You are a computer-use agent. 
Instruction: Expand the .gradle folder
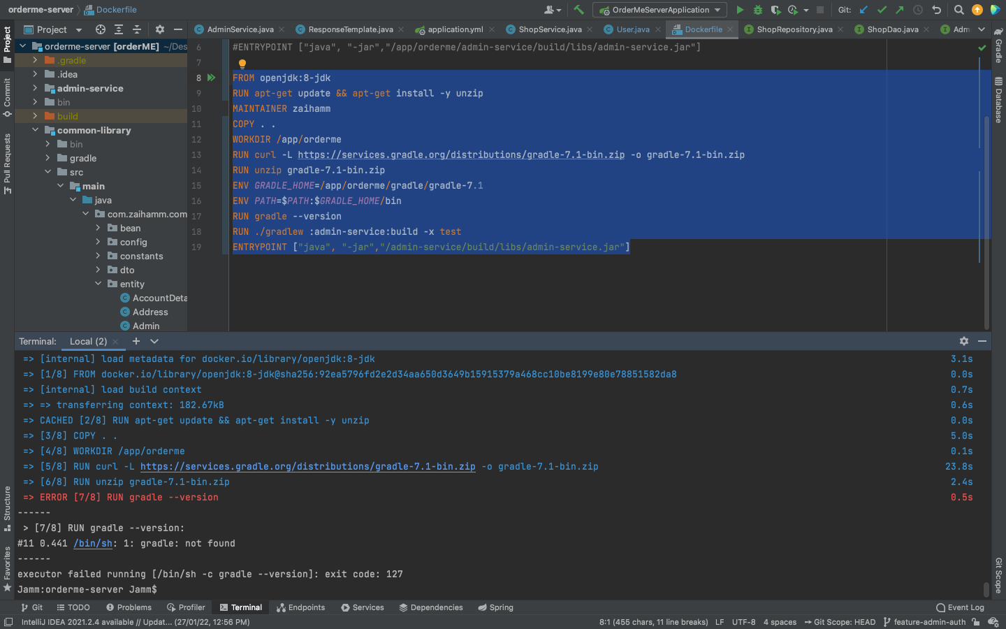(x=35, y=60)
